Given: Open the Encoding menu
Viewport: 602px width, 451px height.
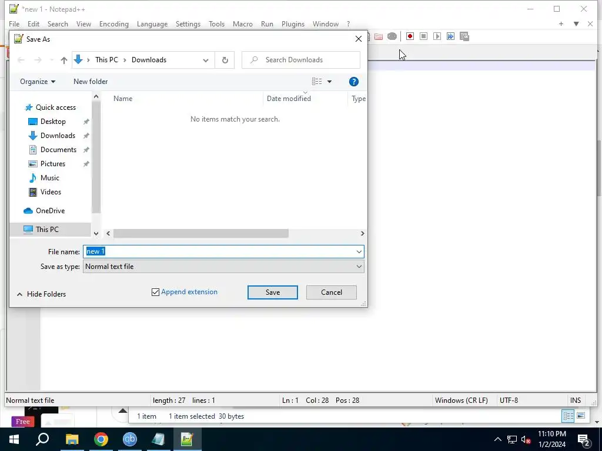Looking at the screenshot, I should point(113,23).
